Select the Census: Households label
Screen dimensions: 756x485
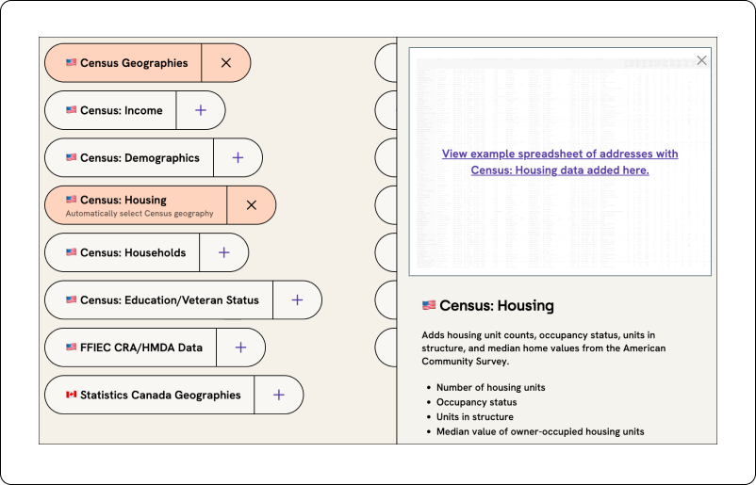133,252
